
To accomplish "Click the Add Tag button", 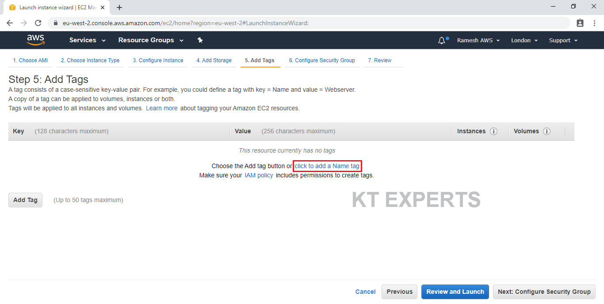I will pyautogui.click(x=25, y=200).
